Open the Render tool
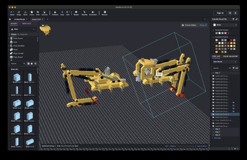 point(76,12)
